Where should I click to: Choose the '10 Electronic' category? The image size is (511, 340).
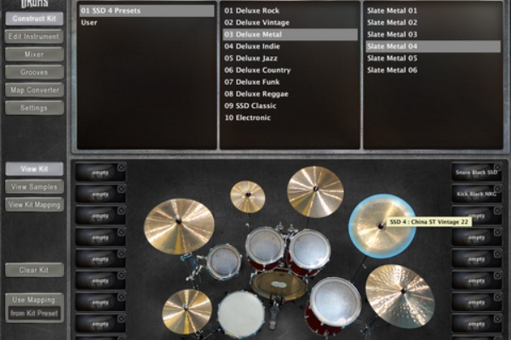click(290, 117)
